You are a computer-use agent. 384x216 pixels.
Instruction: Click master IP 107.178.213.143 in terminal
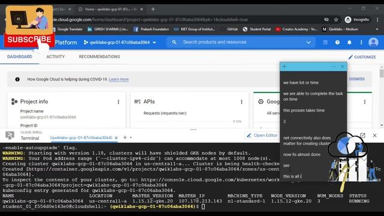200,202
